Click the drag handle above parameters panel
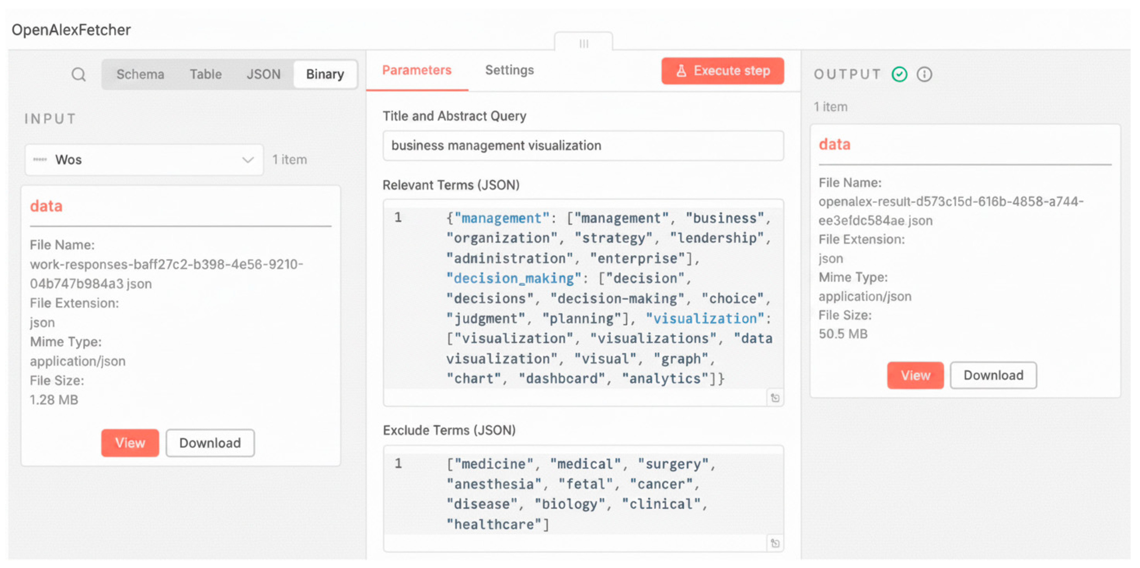 point(584,43)
